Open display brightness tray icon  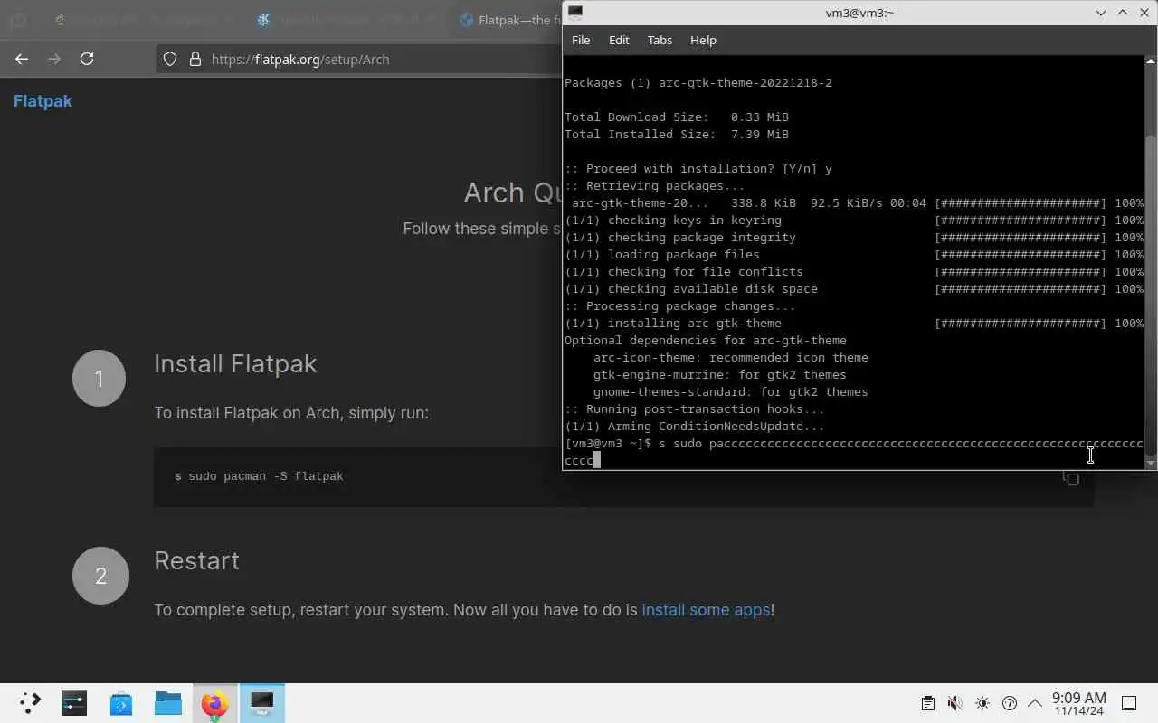(x=982, y=703)
